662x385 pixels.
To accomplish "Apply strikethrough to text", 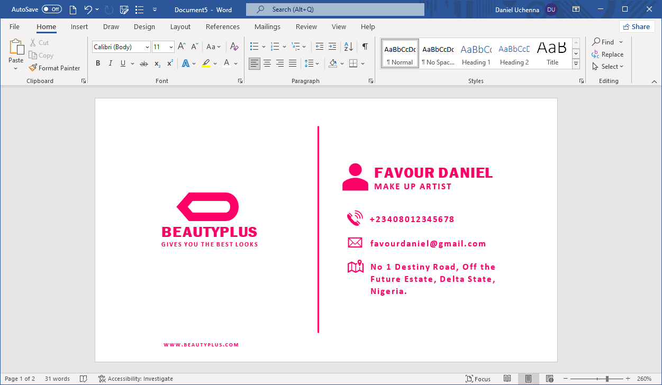I will pyautogui.click(x=143, y=63).
